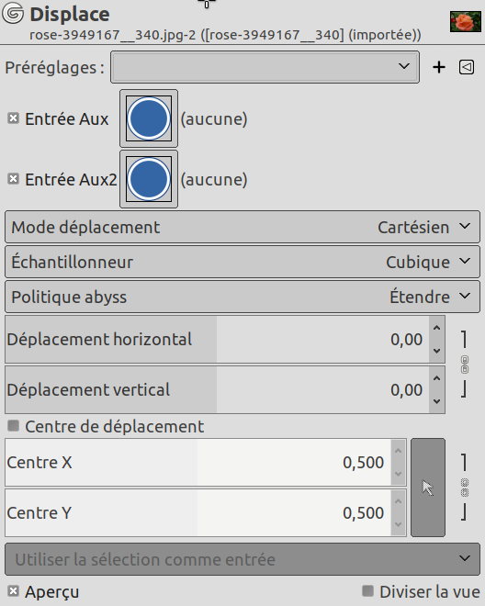This screenshot has height=606, width=485.
Task: Click the GEGL Displace filter logo icon
Action: point(13,13)
